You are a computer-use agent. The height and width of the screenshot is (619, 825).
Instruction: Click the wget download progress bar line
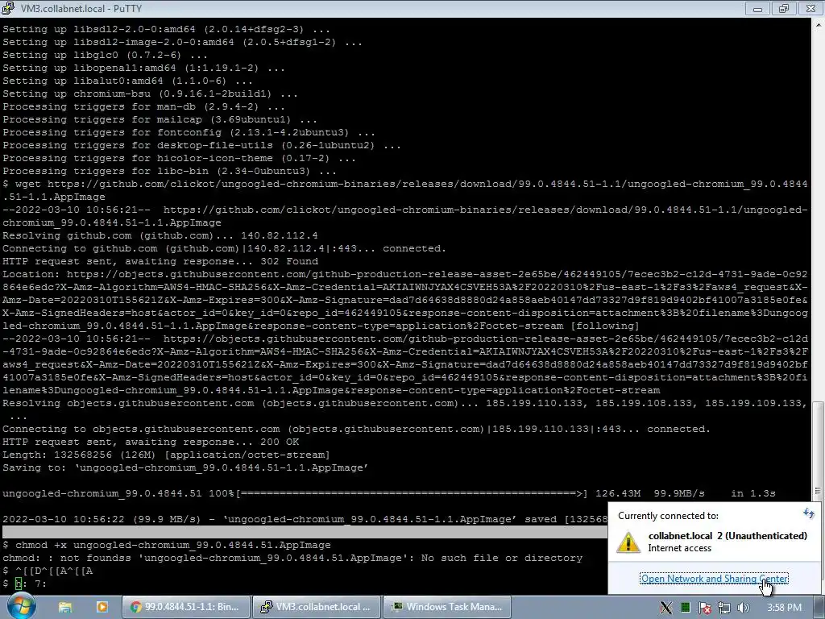coord(389,493)
